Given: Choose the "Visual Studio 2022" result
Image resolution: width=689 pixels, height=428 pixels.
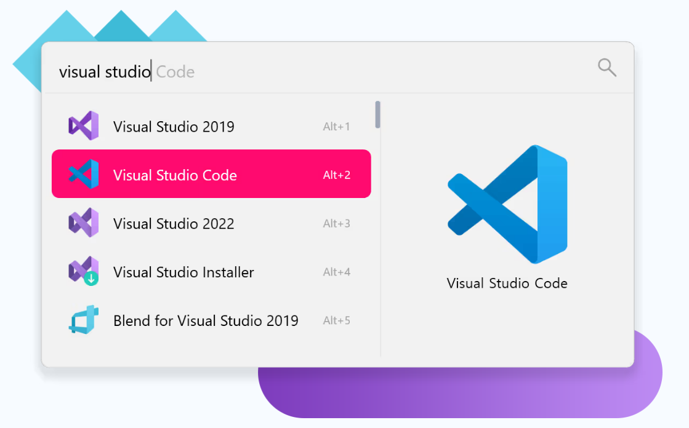Looking at the screenshot, I should tap(174, 224).
